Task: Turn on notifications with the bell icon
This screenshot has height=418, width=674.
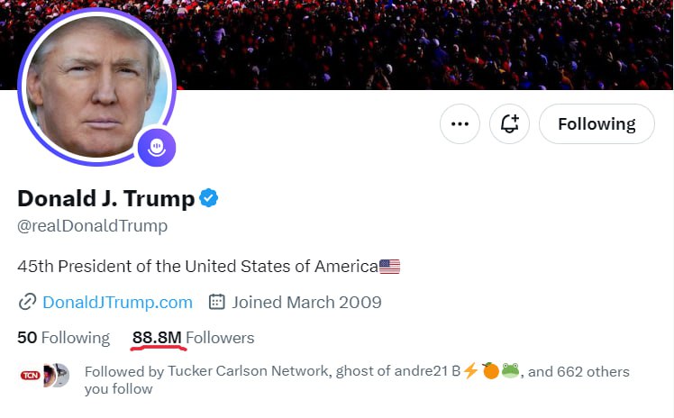Action: [x=509, y=124]
